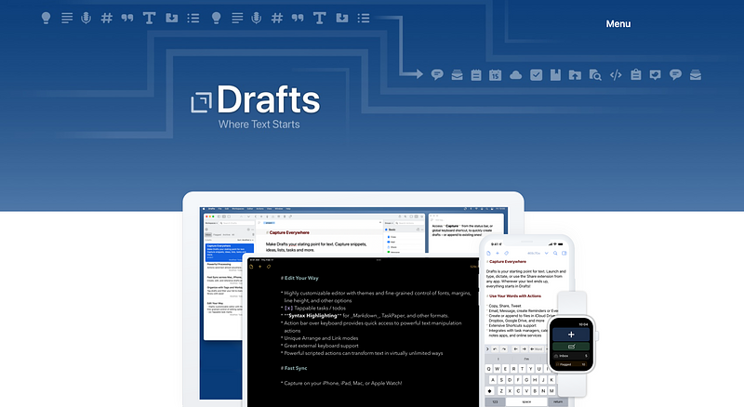Click the document search magnifier icon
This screenshot has width=744, height=407.
(595, 75)
